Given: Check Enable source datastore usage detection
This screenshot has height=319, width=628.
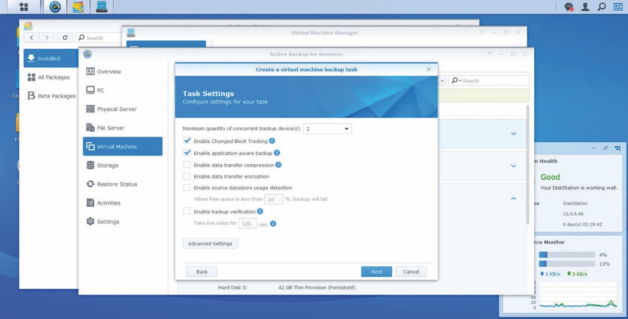Looking at the screenshot, I should pyautogui.click(x=187, y=188).
